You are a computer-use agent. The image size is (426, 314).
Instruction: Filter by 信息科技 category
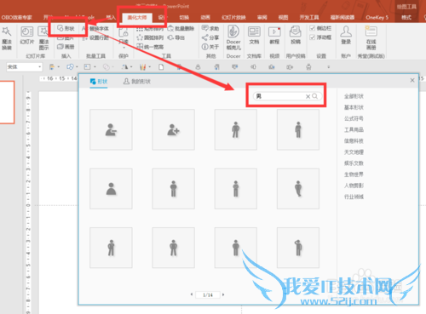(354, 140)
